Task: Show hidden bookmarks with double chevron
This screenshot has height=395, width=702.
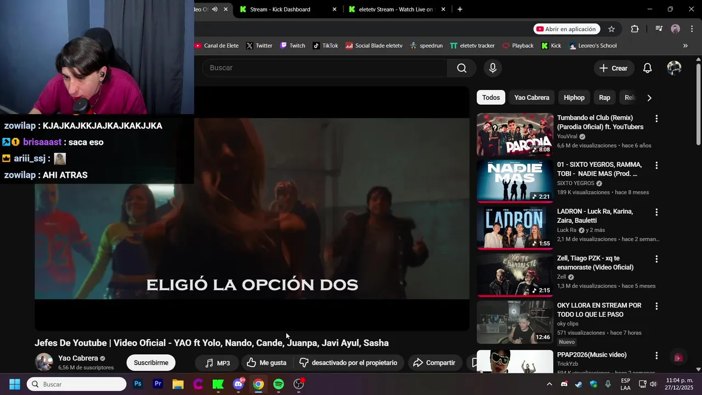Action: coord(685,46)
